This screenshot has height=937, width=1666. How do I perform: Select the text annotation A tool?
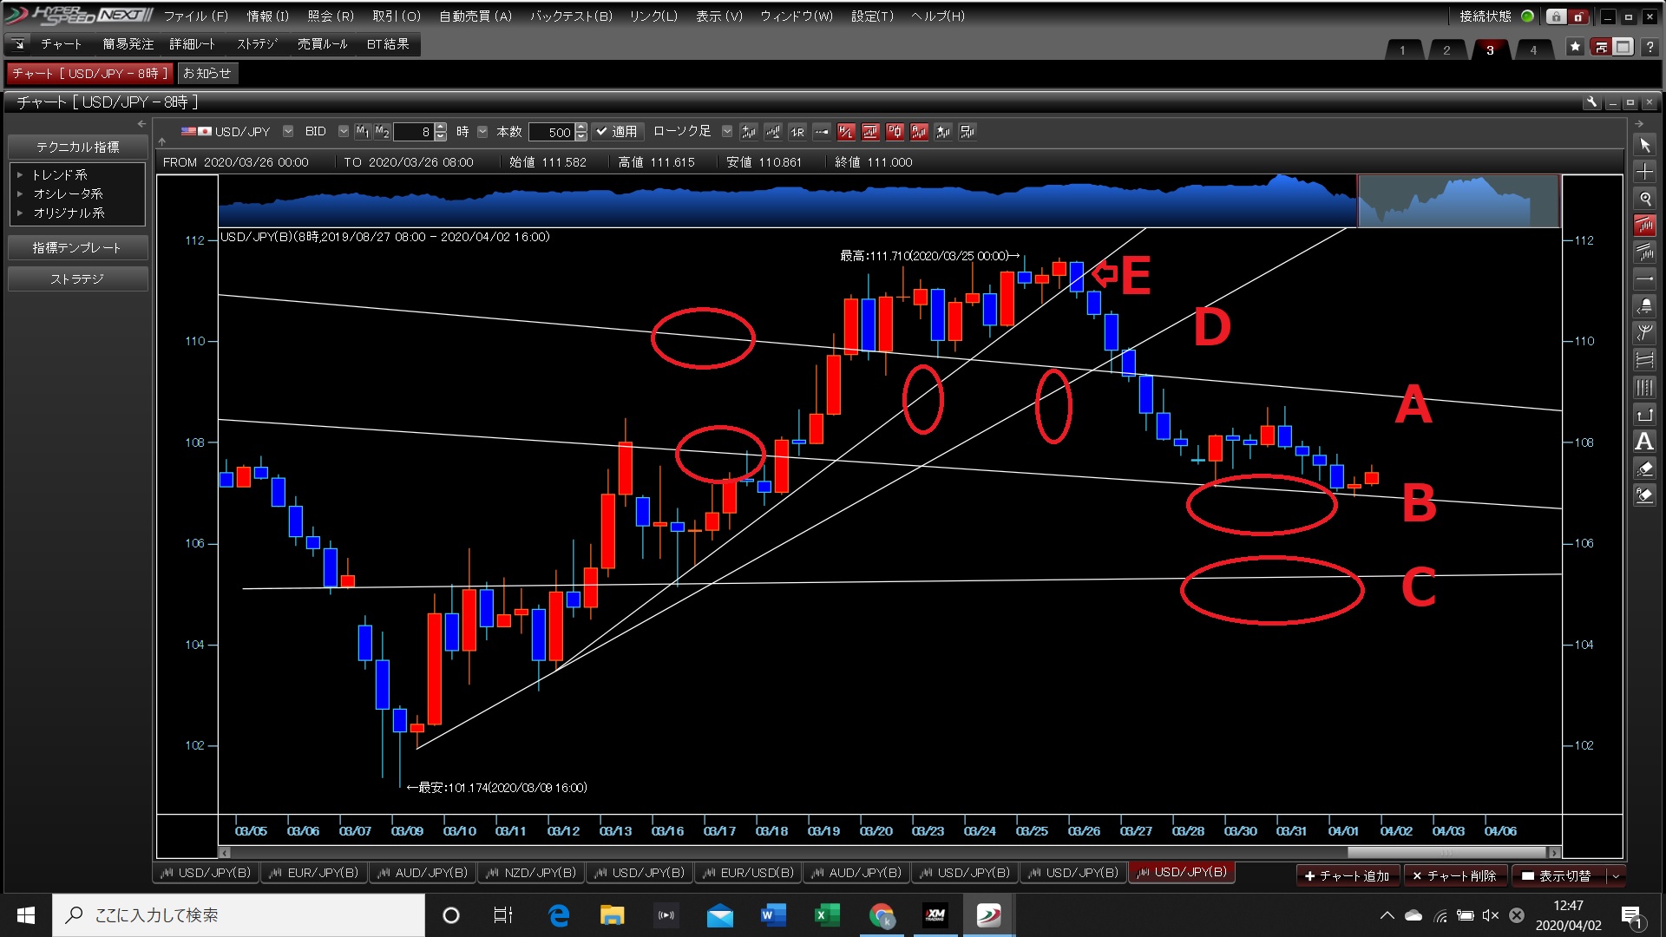[1644, 442]
